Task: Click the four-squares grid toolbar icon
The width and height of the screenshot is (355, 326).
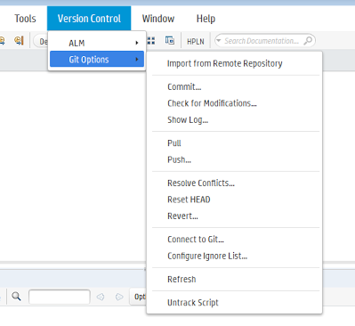Action: tap(151, 41)
